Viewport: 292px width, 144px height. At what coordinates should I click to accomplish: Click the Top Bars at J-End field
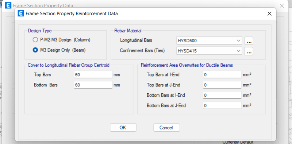(x=222, y=85)
